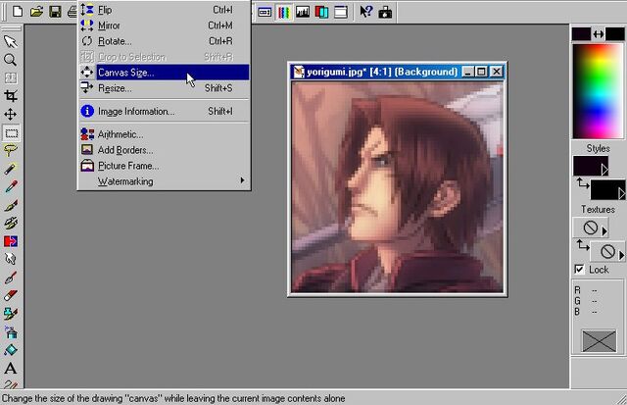Choose Rotate... from the menu

tap(164, 41)
